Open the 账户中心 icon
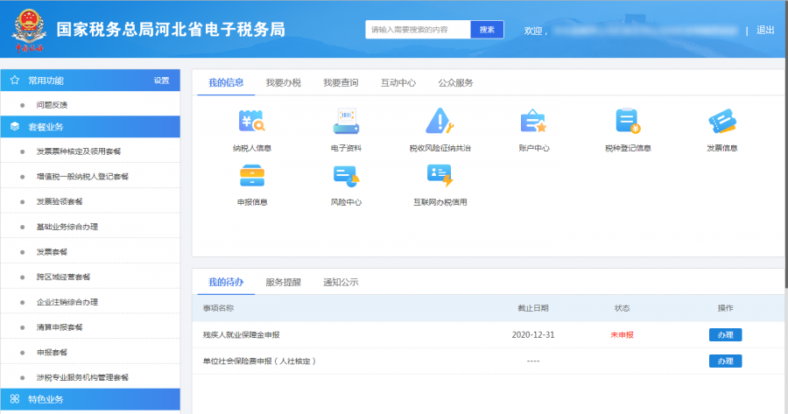The height and width of the screenshot is (414, 788). pos(533,122)
